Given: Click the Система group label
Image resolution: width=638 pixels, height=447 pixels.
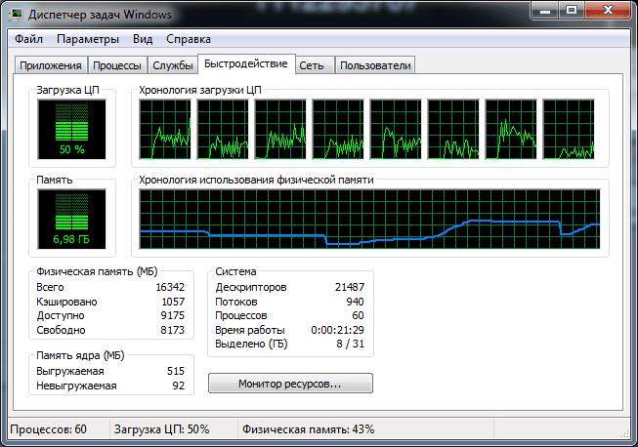Looking at the screenshot, I should coord(235,271).
